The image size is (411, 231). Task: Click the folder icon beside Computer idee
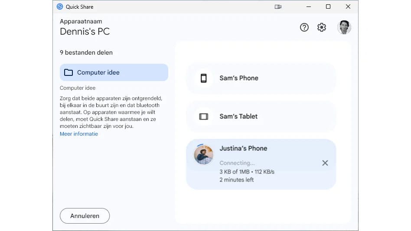coord(68,72)
